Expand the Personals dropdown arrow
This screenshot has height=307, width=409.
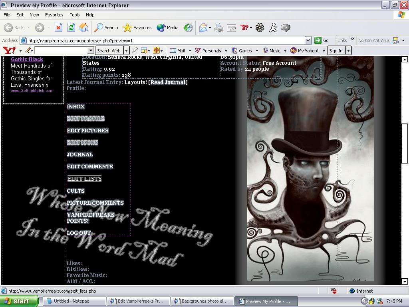pyautogui.click(x=226, y=51)
